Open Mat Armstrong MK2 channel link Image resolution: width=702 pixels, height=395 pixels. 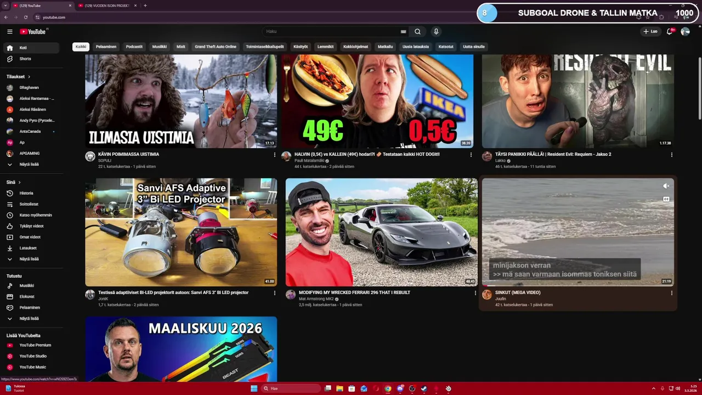click(315, 299)
